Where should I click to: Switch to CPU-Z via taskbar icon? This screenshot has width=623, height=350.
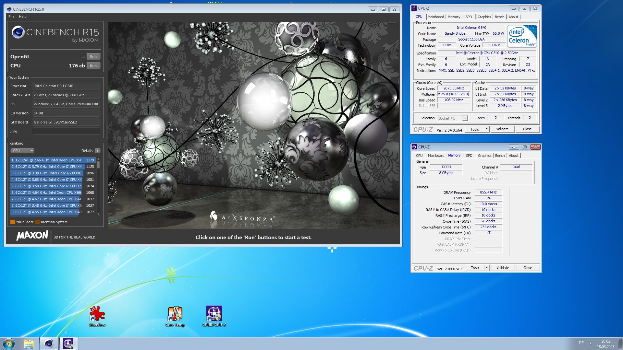pos(68,344)
